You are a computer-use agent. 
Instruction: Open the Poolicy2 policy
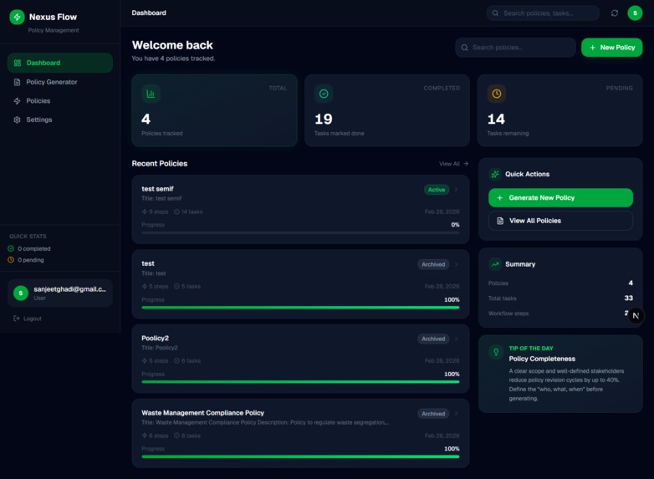(300, 359)
